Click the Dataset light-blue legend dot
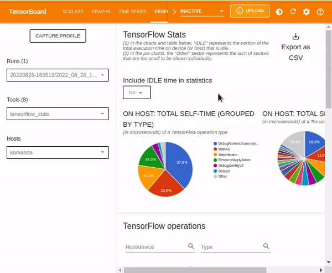This screenshot has height=273, width=332. tap(215, 171)
